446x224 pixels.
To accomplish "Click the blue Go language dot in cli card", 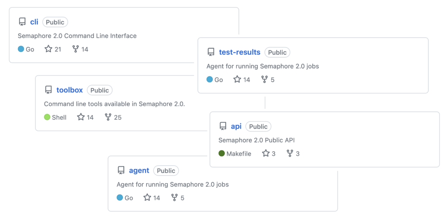I will [21, 49].
